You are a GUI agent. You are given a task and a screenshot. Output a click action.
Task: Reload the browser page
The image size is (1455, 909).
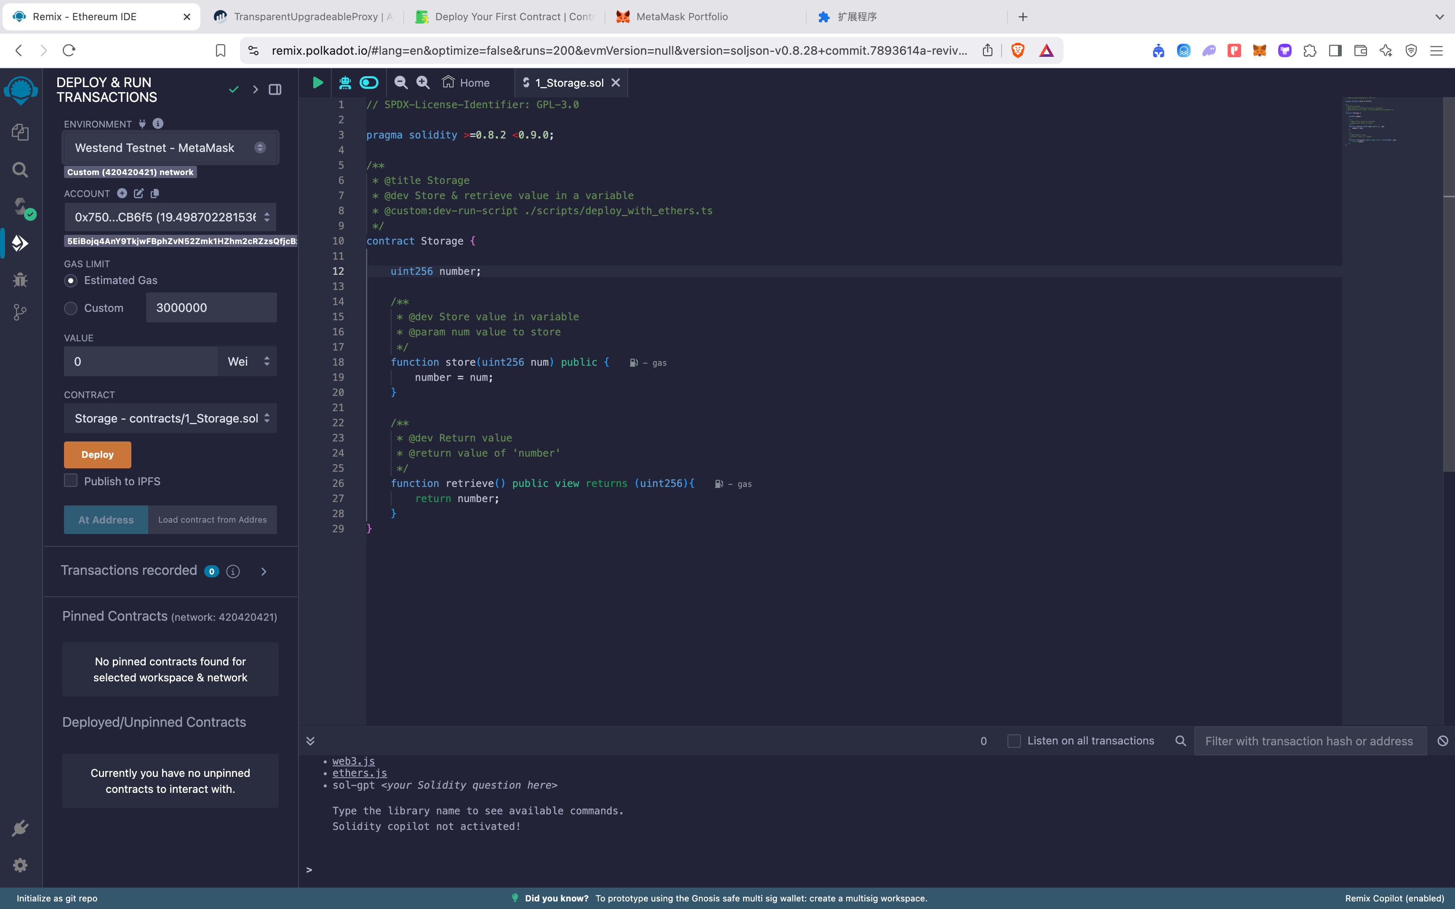[x=69, y=50]
